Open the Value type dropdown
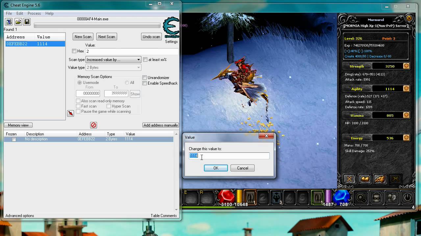Screen dimensions: 421x236 (113, 68)
